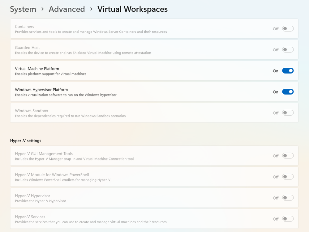Click the Hyper-V Services title text
309x232 pixels.
click(x=30, y=217)
